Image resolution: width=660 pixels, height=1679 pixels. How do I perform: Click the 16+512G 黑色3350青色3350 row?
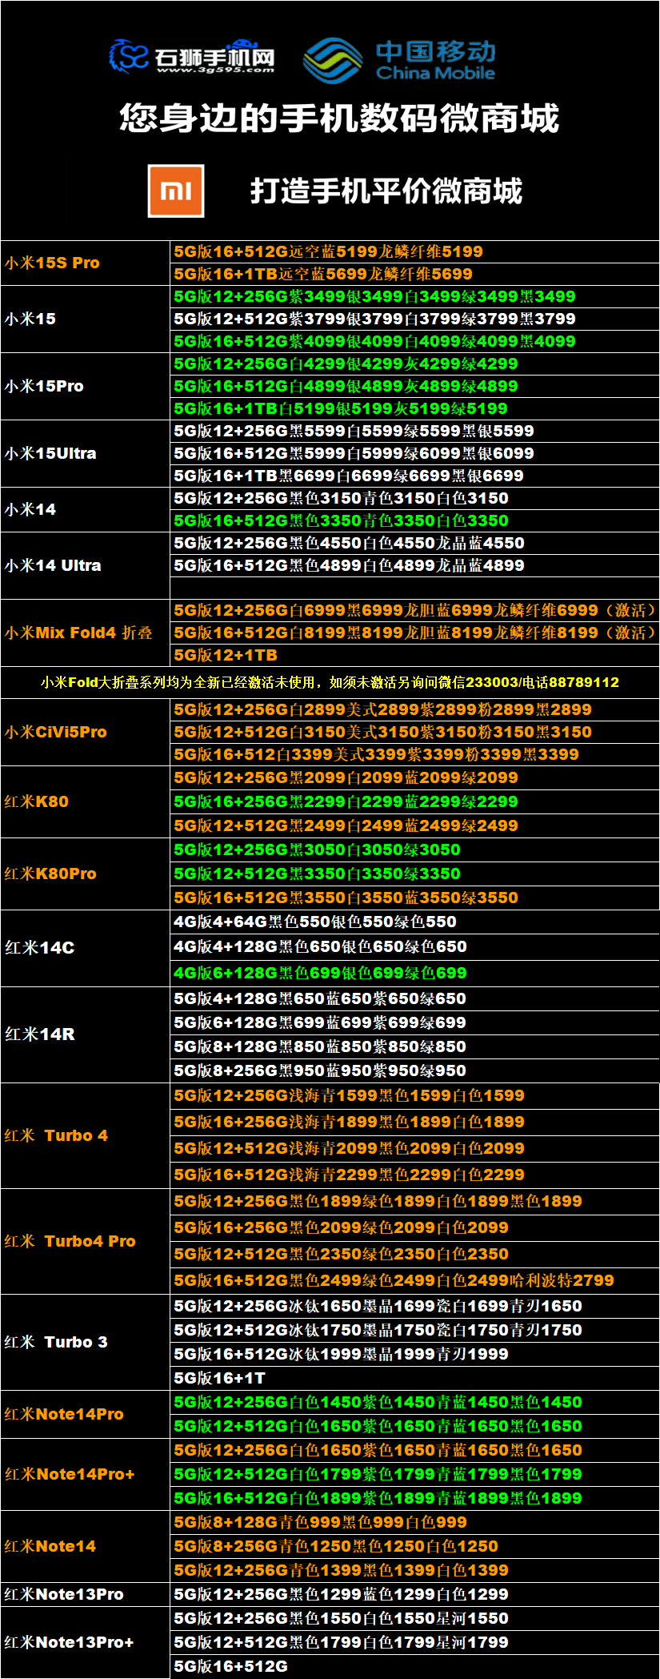pos(415,520)
